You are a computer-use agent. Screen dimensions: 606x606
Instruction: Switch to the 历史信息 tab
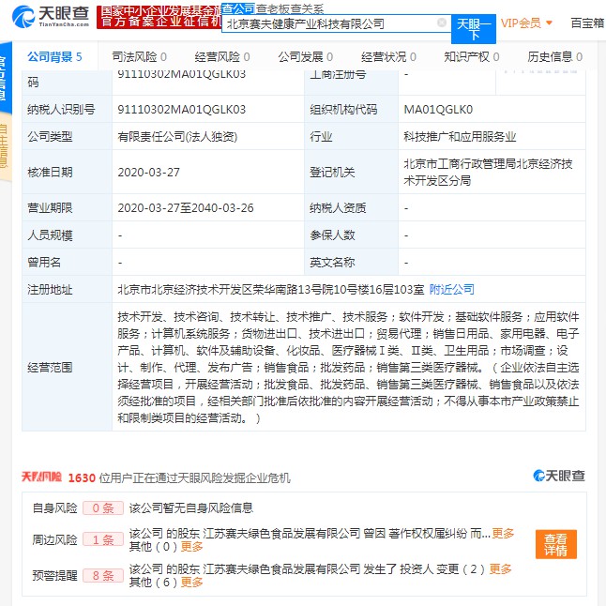click(554, 57)
